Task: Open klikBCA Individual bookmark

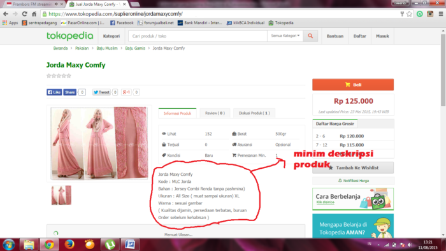Action: pos(245,23)
